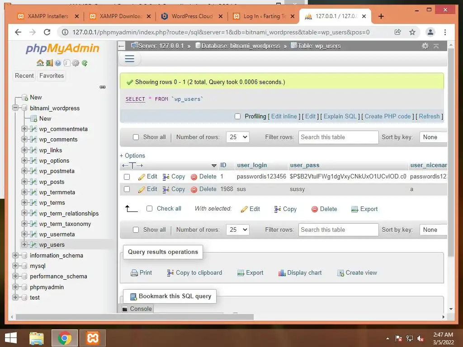
Task: Switch to WordPress Cloud browser tab
Action: tap(192, 16)
